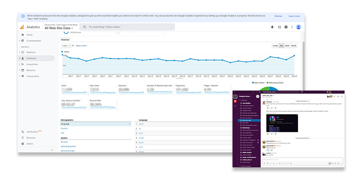Switch chart granularity to Week

(287, 46)
